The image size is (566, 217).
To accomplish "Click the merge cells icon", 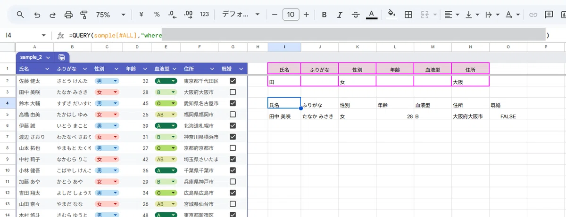I will [x=424, y=15].
